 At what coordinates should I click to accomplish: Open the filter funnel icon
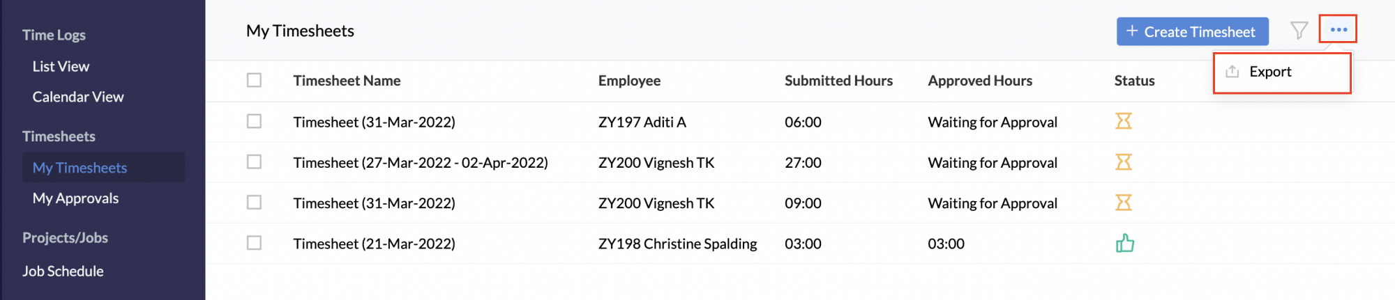click(1299, 31)
